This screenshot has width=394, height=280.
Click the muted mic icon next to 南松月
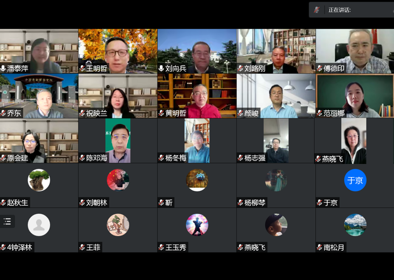(x=320, y=248)
